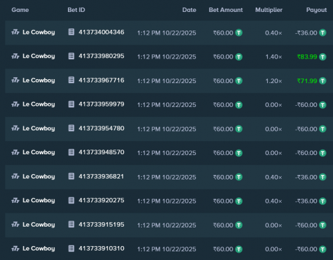Open receipt icon for bet 413733920275
This screenshot has width=333, height=260.
point(71,200)
